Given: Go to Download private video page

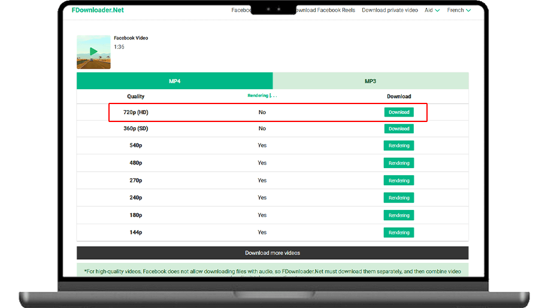Looking at the screenshot, I should click(390, 10).
